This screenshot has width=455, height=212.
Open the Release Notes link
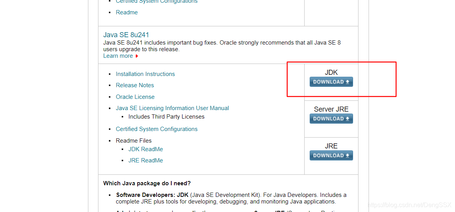coord(135,85)
